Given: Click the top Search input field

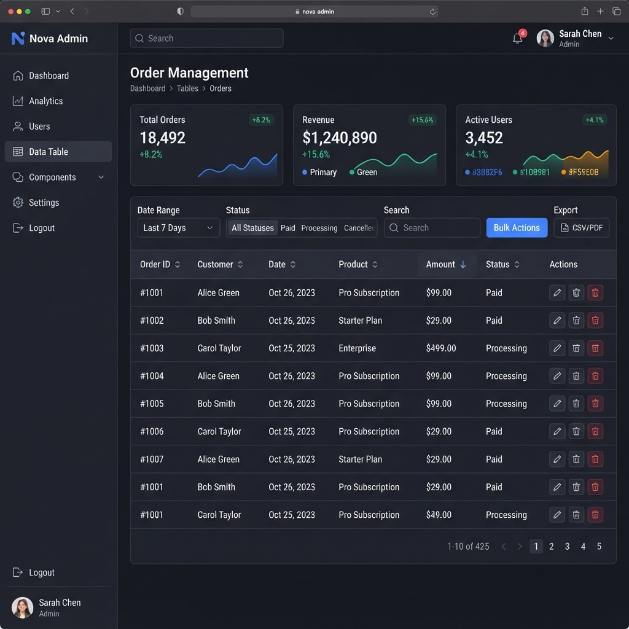Looking at the screenshot, I should tap(206, 38).
